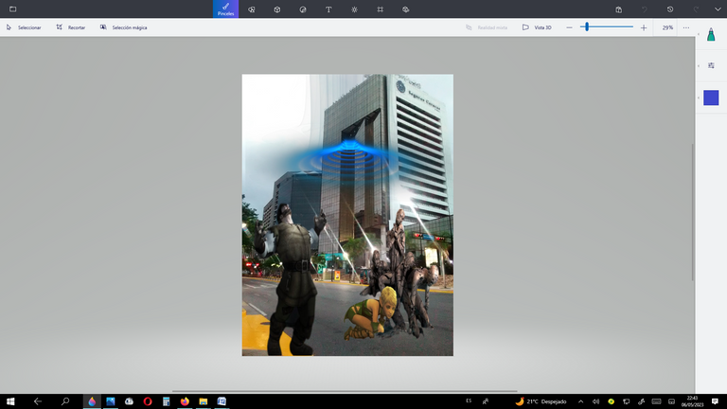Activate Selección mágica

[x=123, y=27]
